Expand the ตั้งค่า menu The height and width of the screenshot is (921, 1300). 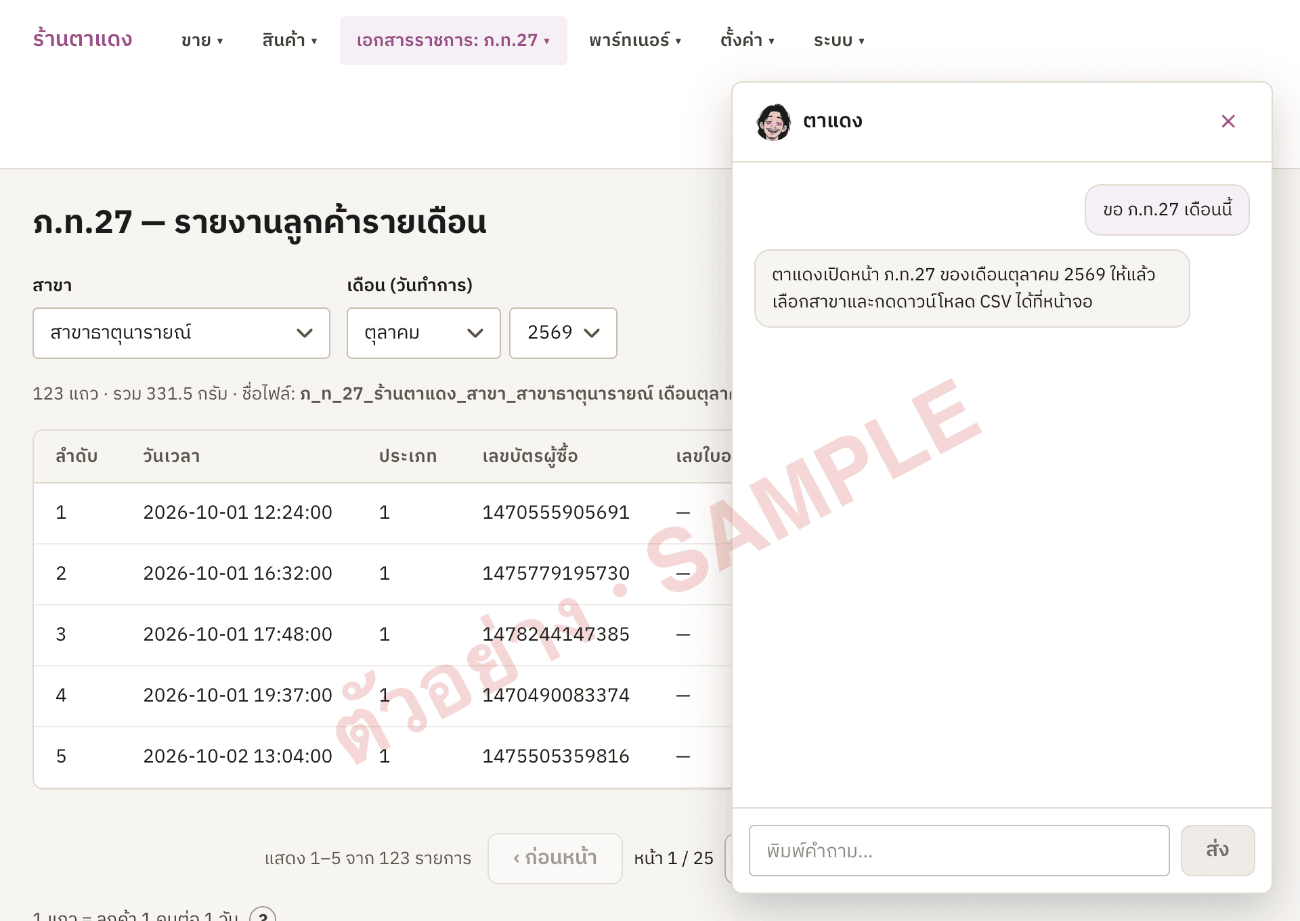(x=747, y=41)
